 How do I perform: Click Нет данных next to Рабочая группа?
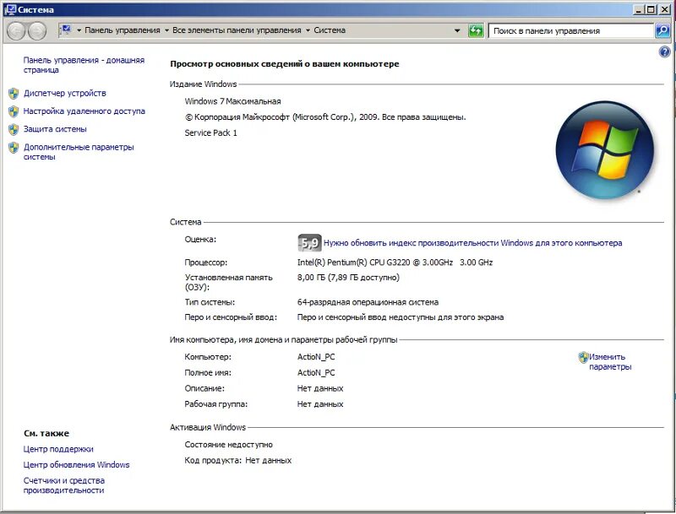pos(320,404)
